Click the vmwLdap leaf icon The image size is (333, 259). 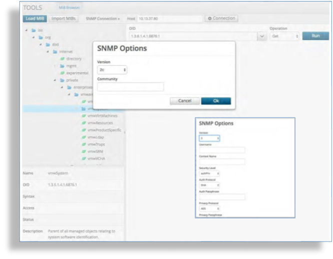point(84,137)
